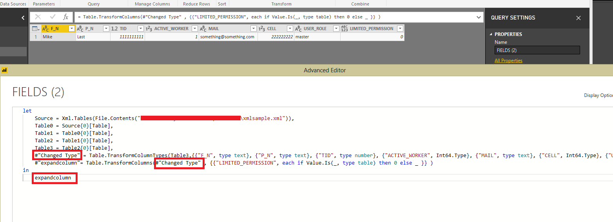
Task: Select the cell containing Last
Action: tap(93, 37)
